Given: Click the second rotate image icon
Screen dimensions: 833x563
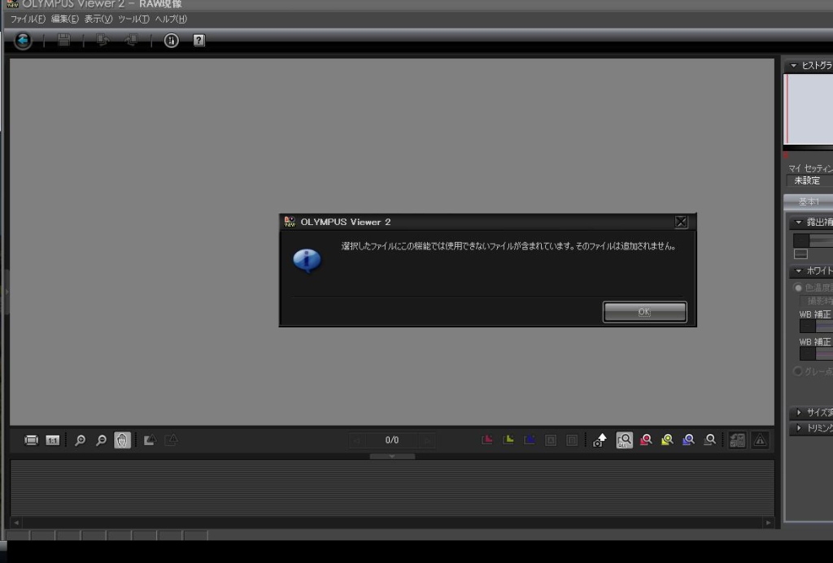Looking at the screenshot, I should (x=171, y=440).
